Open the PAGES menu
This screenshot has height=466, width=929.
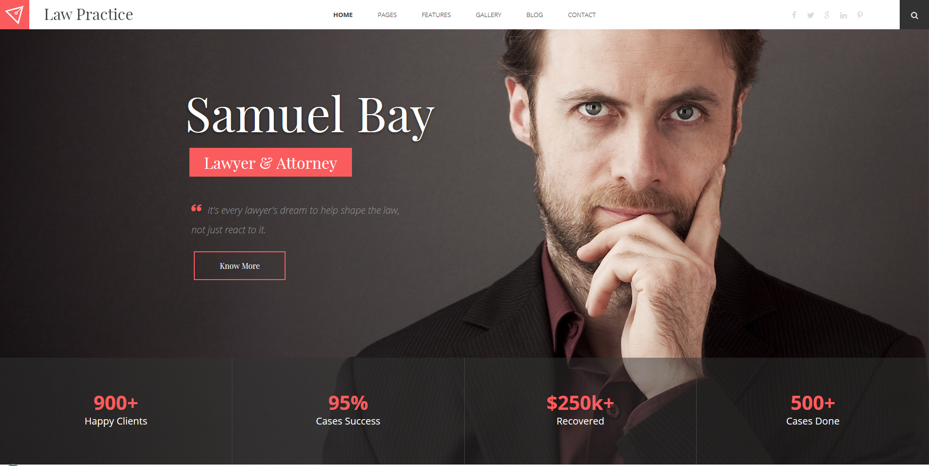387,15
